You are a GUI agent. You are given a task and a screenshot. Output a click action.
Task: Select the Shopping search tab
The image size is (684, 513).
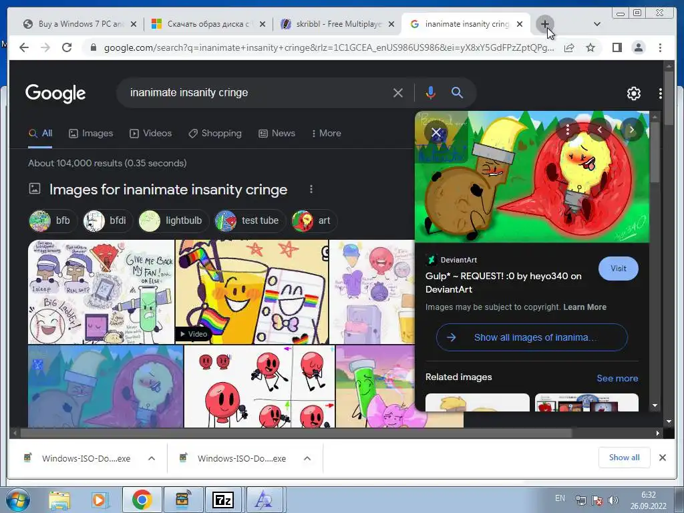(215, 134)
